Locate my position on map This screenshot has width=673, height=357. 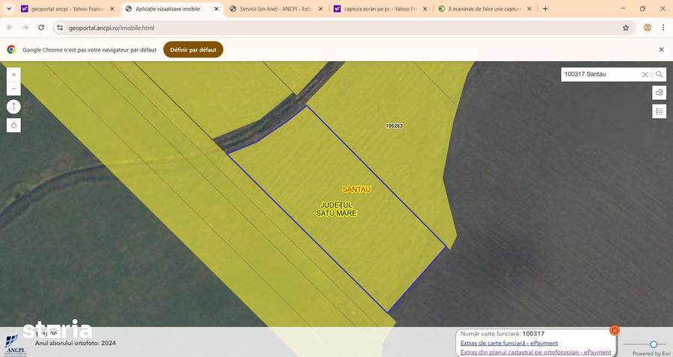pyautogui.click(x=13, y=125)
